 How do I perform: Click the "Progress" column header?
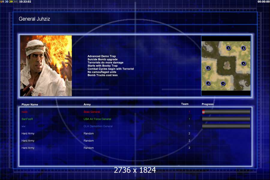208,104
